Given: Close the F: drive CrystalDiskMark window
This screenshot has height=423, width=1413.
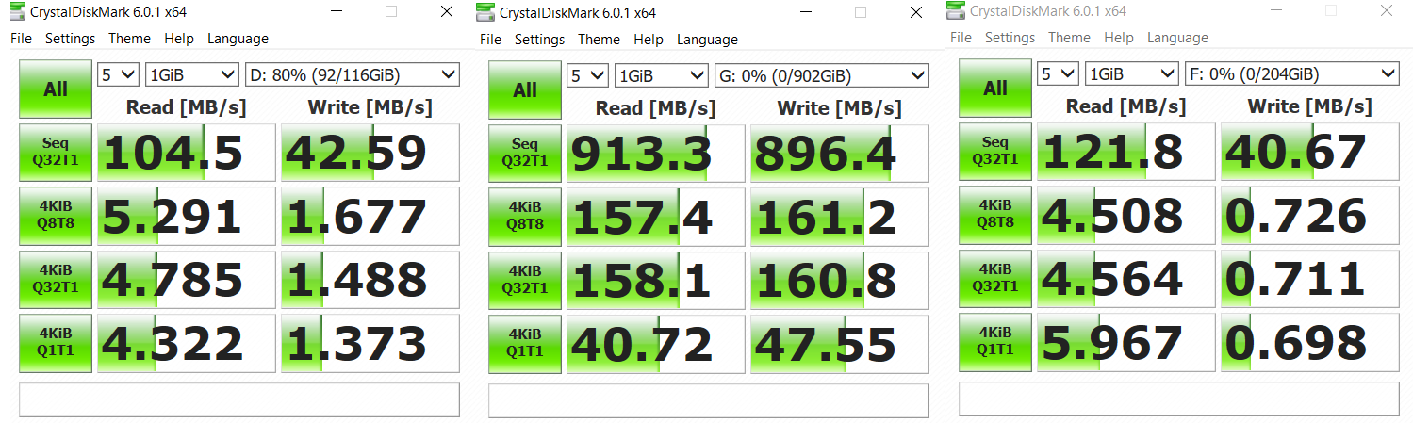Looking at the screenshot, I should tap(1388, 11).
